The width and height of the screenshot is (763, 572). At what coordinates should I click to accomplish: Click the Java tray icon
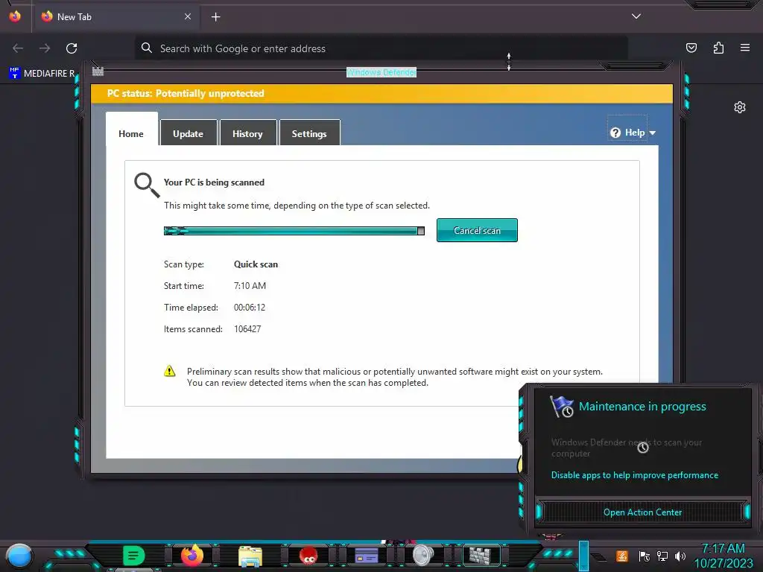click(621, 556)
